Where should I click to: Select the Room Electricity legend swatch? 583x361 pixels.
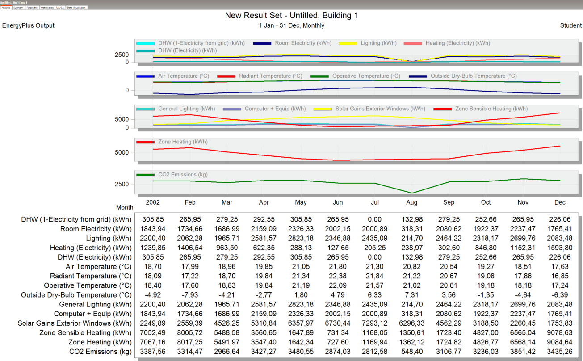(x=262, y=43)
